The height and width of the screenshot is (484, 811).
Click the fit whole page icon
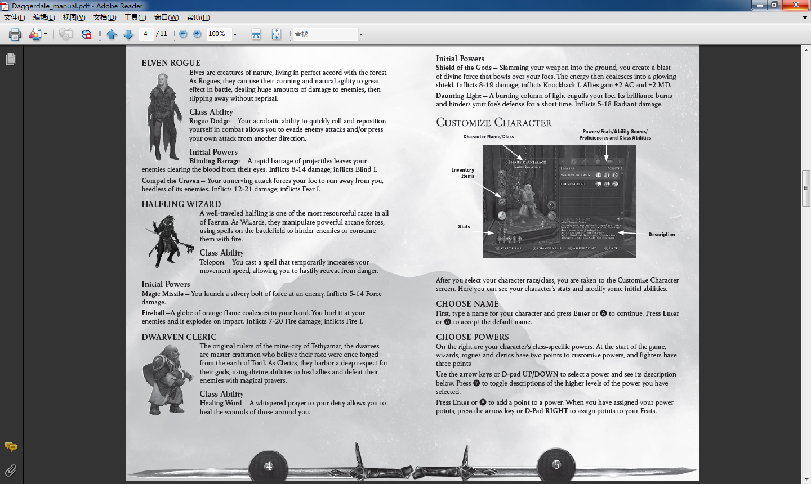click(x=276, y=34)
